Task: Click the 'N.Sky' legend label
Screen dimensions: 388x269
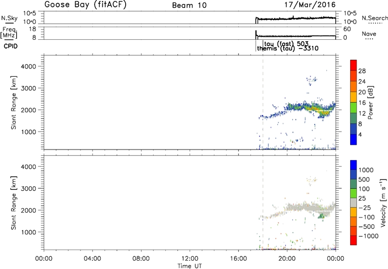Action: tap(9, 18)
